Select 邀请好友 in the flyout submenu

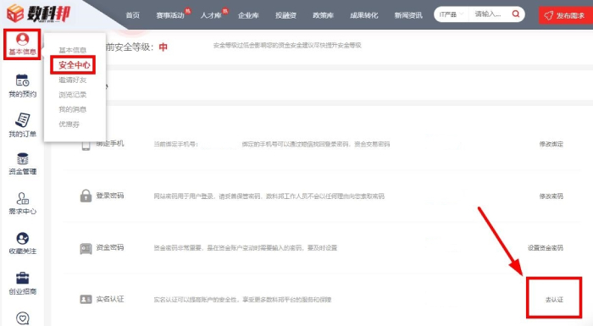(73, 80)
